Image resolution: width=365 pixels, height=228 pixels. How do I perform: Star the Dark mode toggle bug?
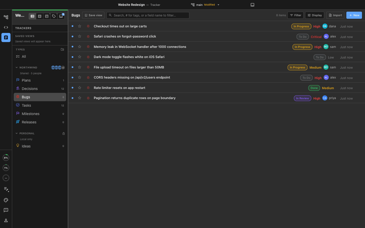[x=80, y=57]
